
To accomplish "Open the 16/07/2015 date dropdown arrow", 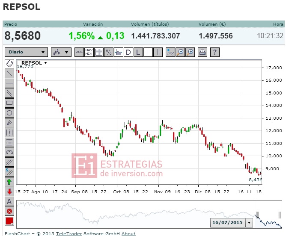I will [x=249, y=222].
